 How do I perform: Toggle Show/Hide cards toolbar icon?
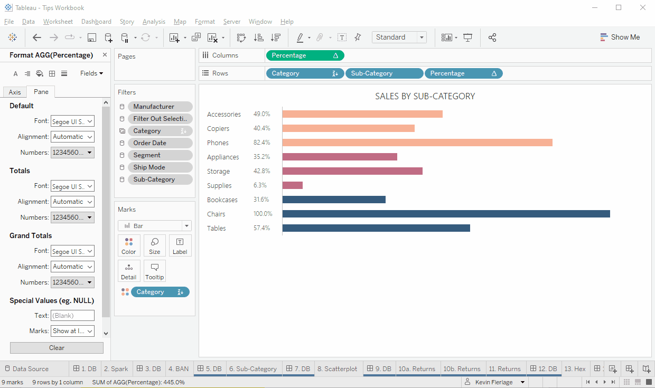click(x=447, y=37)
